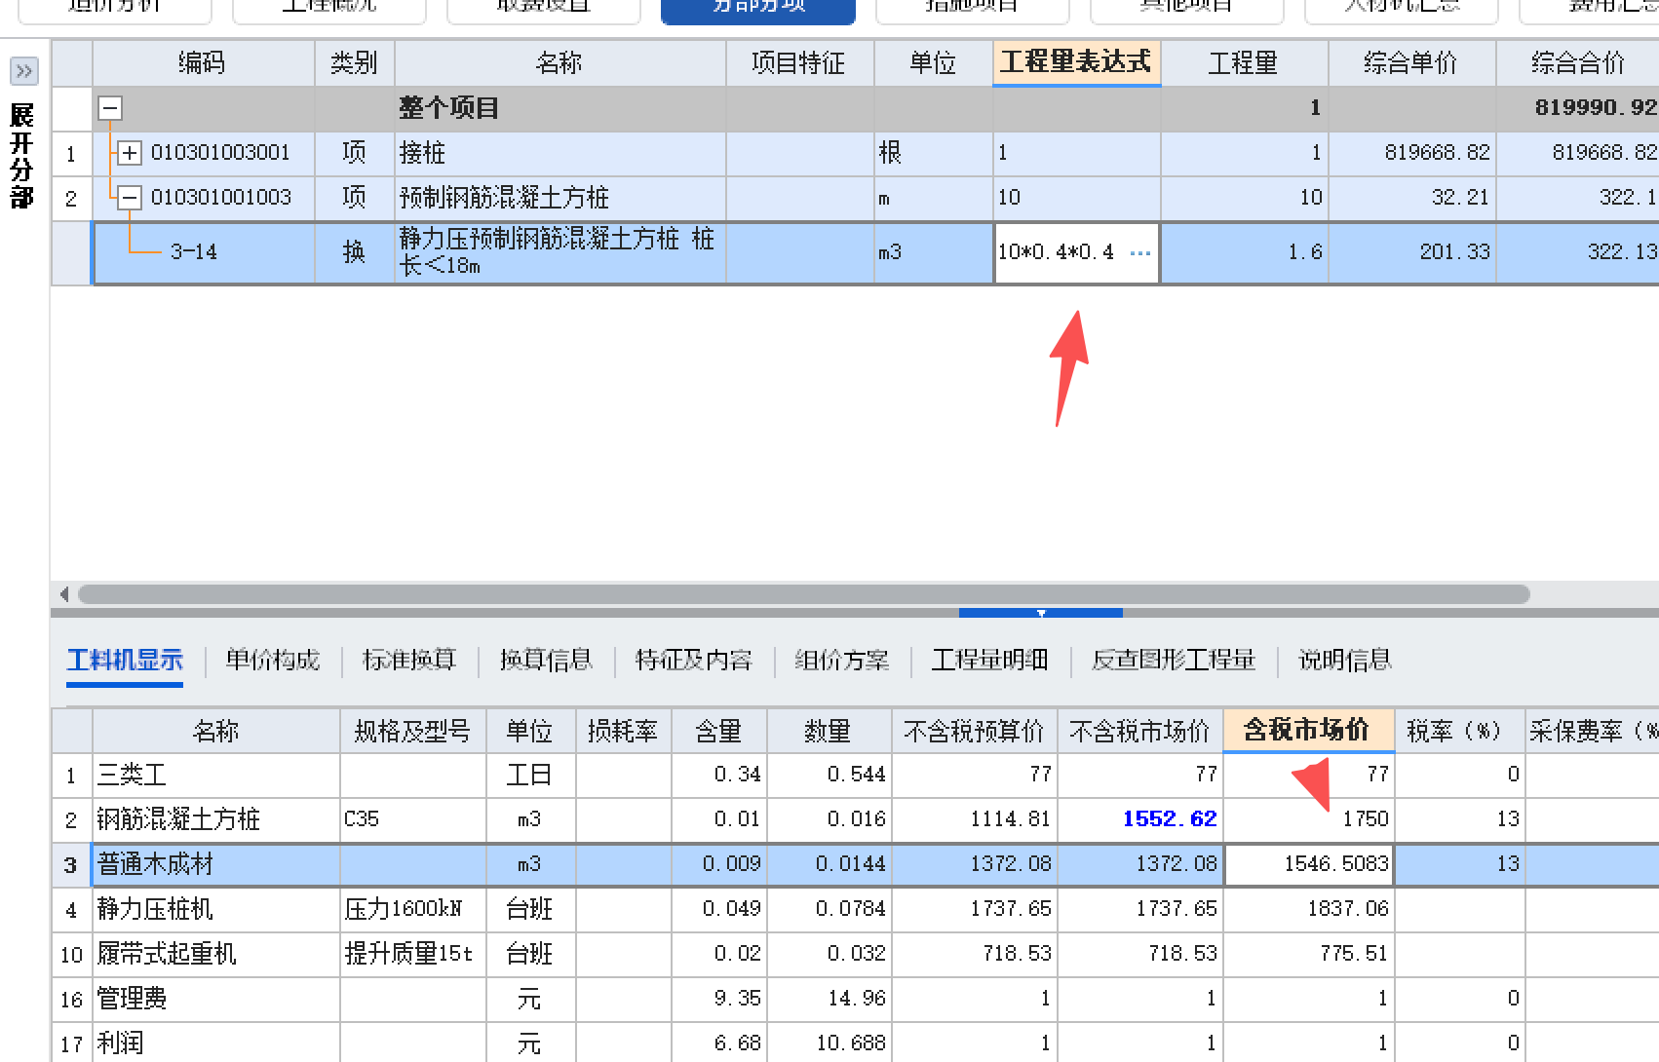This screenshot has height=1062, width=1659.
Task: Click the 损耗率 column header
Action: (x=624, y=731)
